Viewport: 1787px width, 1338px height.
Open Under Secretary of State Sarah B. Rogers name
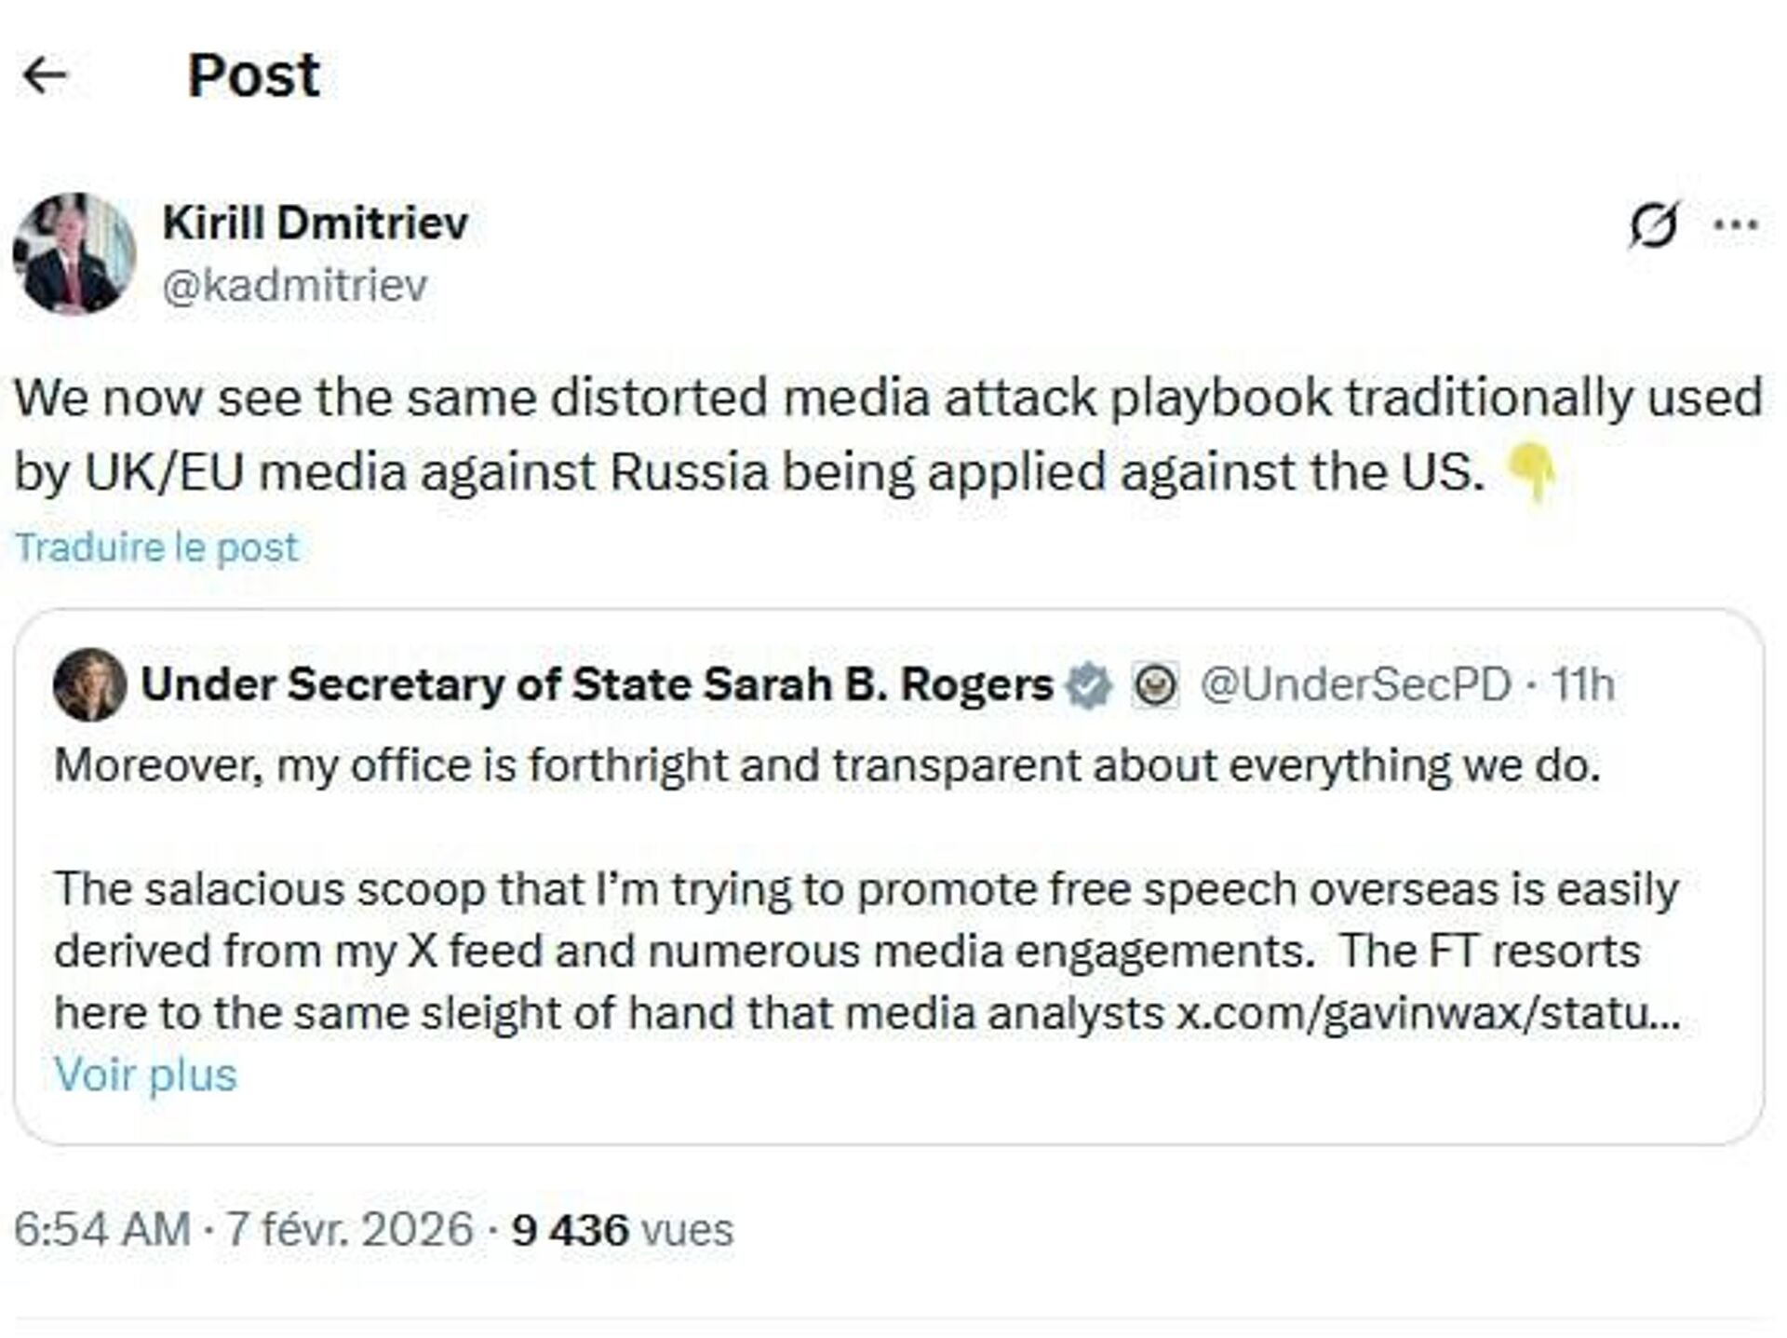click(x=597, y=685)
